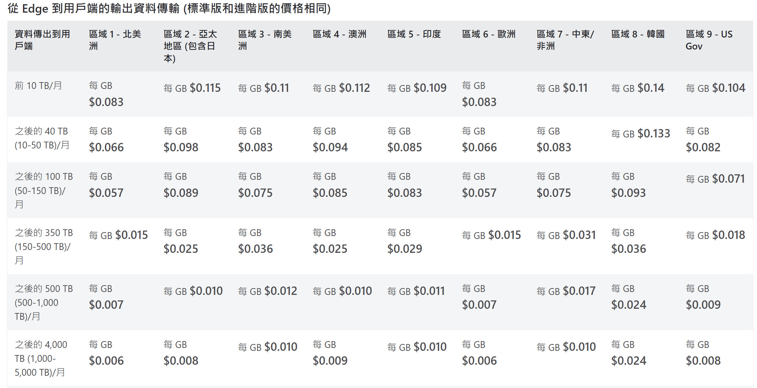
Task: Select the 區域 6 - 歐洲 column header
Action: click(x=489, y=34)
